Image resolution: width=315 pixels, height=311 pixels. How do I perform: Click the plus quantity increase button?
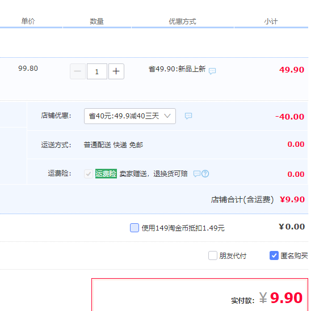pyautogui.click(x=116, y=71)
